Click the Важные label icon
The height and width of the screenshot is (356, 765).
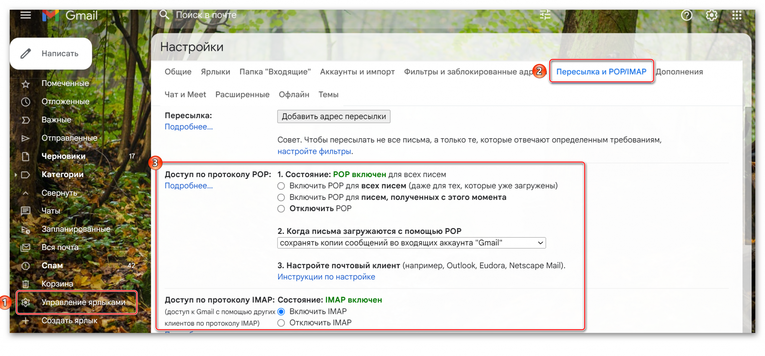coord(25,120)
